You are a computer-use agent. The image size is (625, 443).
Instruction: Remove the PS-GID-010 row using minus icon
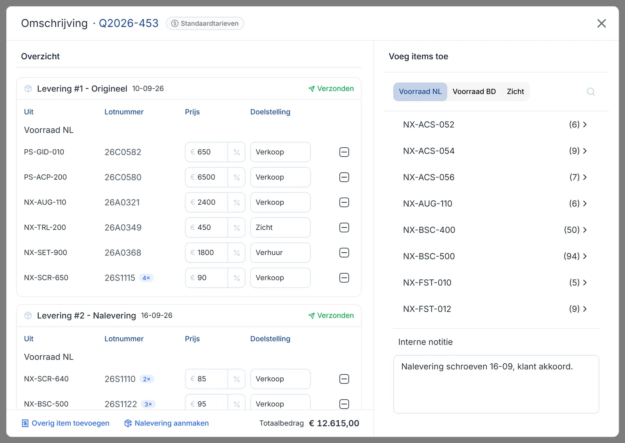[344, 152]
